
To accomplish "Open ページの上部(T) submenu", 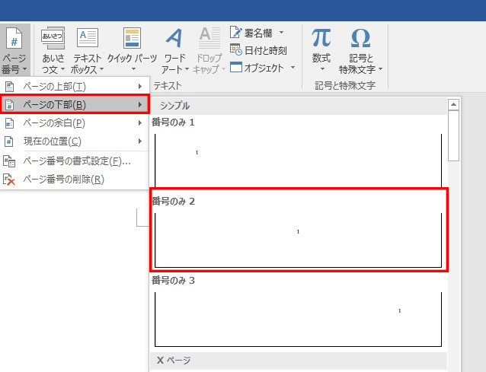I will (x=75, y=87).
